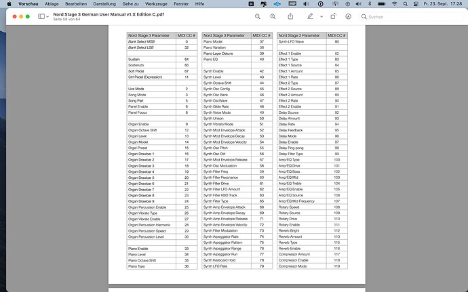This screenshot has height=292, width=468.
Task: Open the sidebar view options chevron
Action: coord(47,17)
